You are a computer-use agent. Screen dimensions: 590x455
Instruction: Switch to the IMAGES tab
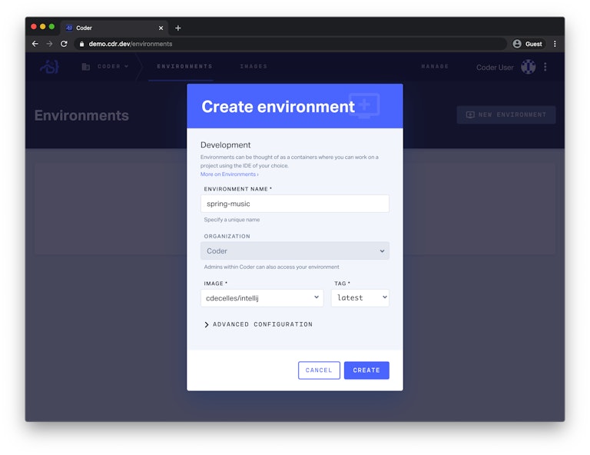coord(254,66)
